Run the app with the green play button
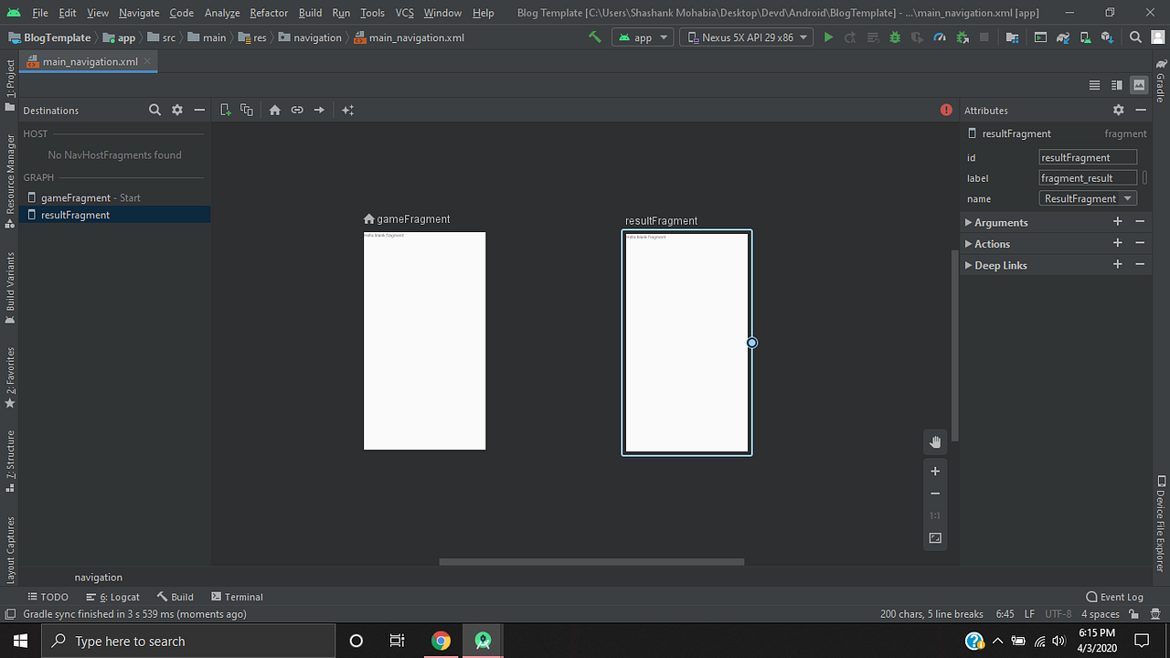1170x658 pixels. click(x=828, y=37)
